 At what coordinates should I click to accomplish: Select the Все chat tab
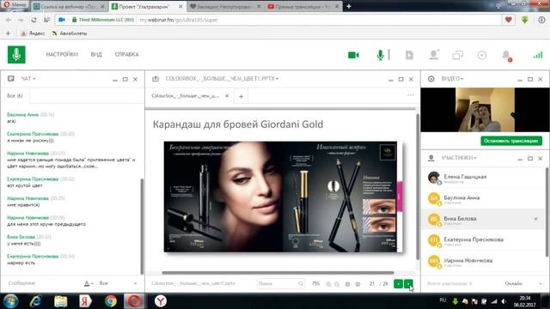point(15,95)
